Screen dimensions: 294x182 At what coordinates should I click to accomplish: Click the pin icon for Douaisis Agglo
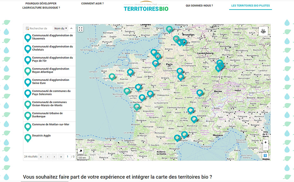click(28, 138)
